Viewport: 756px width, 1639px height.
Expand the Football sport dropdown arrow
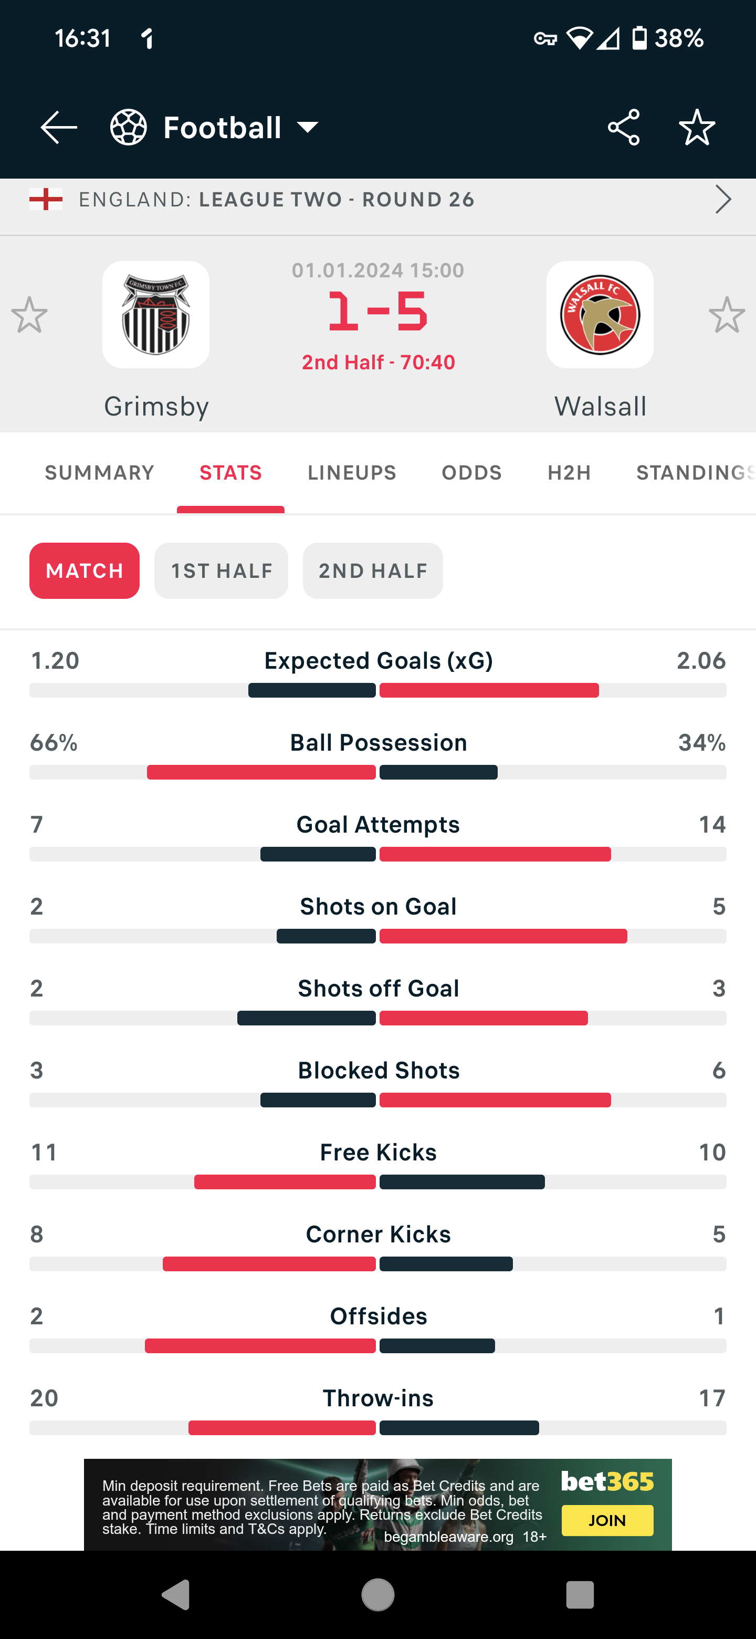(308, 127)
